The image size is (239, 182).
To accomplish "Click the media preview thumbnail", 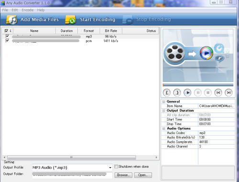I will pos(198,55).
